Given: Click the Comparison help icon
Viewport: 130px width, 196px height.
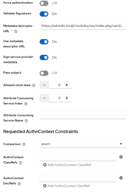Looking at the screenshot, I should tap(24, 144).
